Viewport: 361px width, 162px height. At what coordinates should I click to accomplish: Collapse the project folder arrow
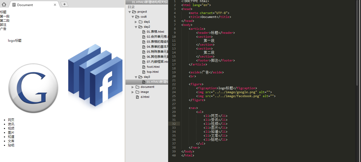[x=129, y=12]
